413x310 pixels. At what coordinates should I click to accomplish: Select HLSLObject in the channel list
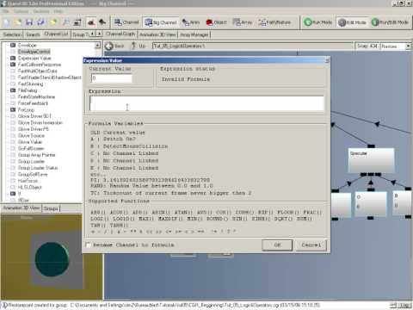coord(29,187)
